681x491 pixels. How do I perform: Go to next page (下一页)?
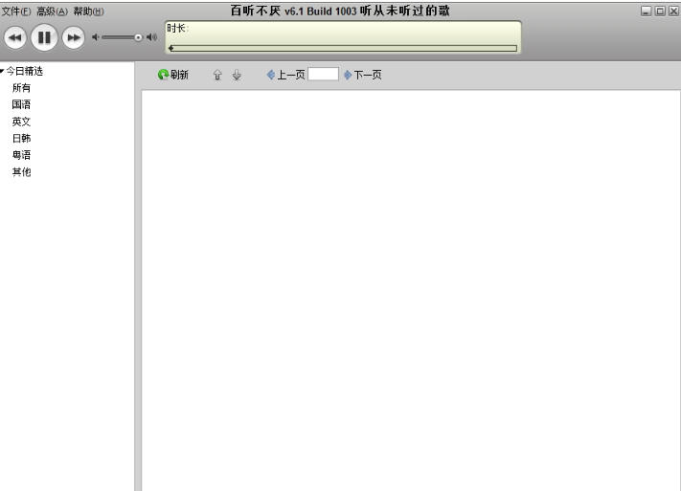click(x=362, y=75)
